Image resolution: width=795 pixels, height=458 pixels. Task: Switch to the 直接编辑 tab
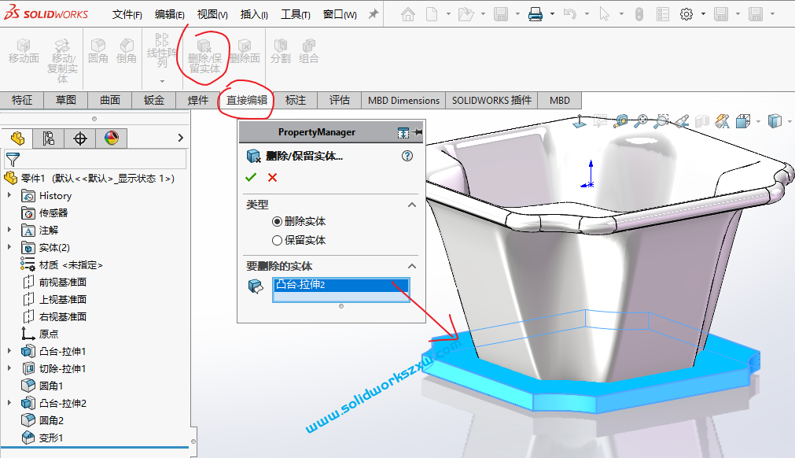click(246, 100)
